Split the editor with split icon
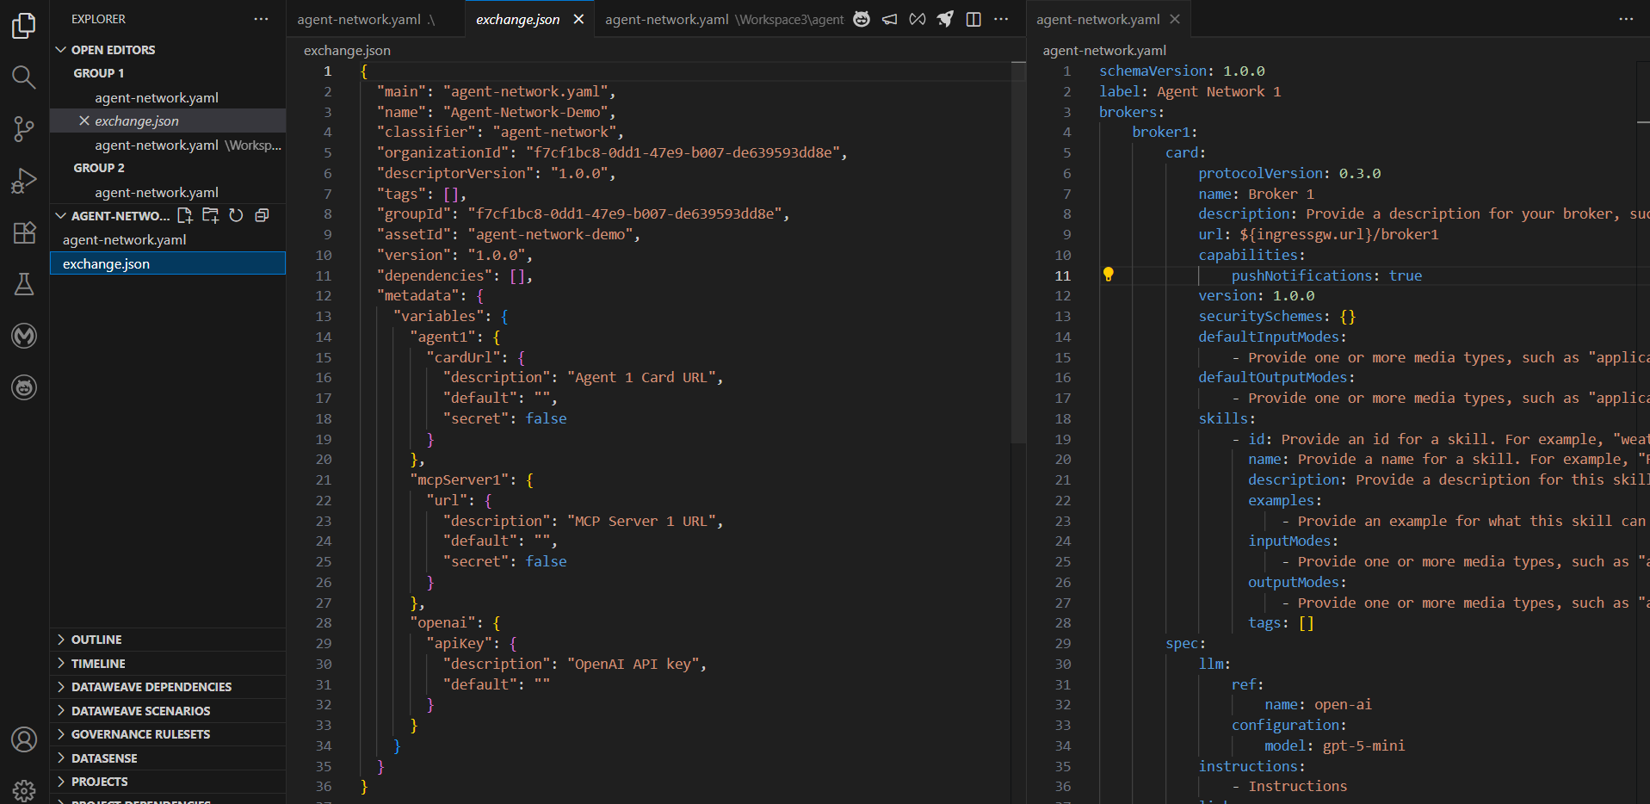 coord(973,19)
